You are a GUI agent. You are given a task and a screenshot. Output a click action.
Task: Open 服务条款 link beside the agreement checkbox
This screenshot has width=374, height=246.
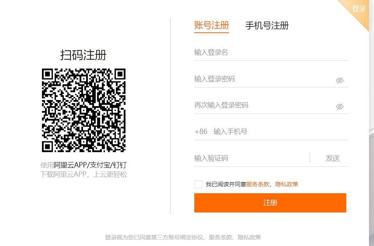pyautogui.click(x=257, y=184)
